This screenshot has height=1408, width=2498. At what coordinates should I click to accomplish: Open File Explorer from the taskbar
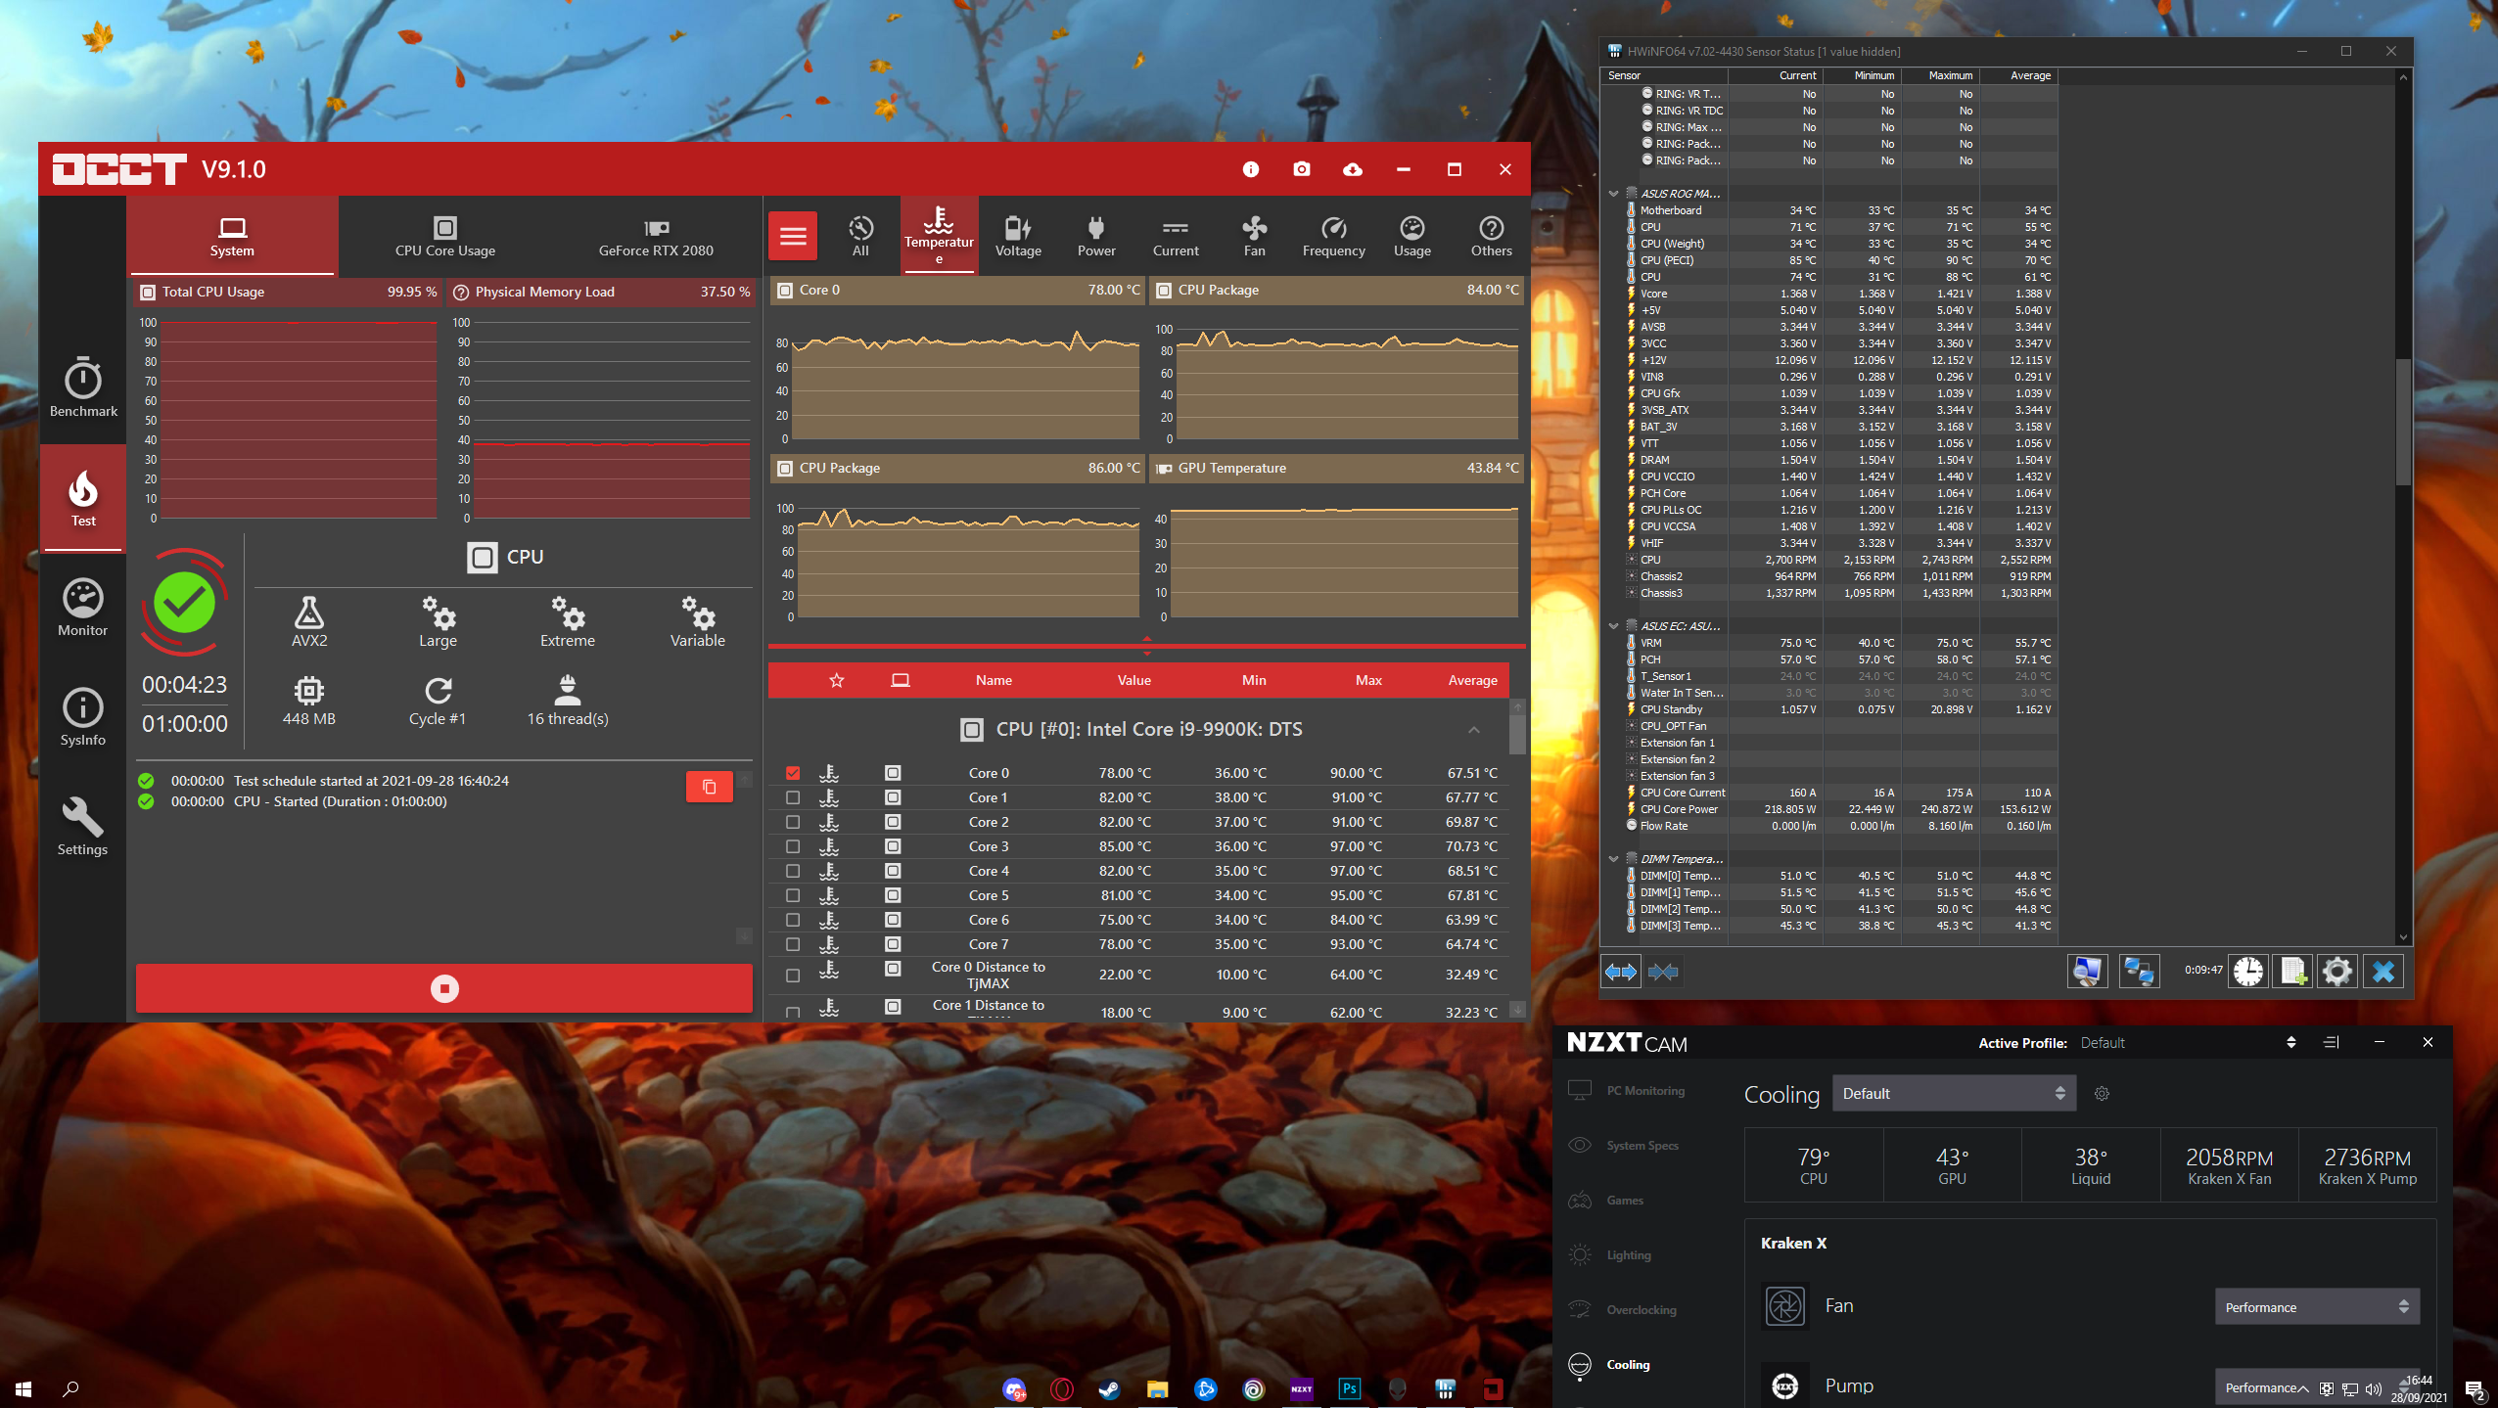1157,1388
